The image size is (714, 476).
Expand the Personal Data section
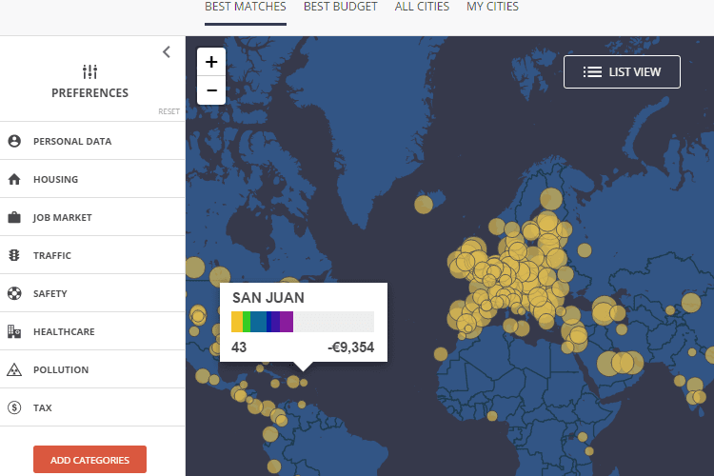click(92, 141)
